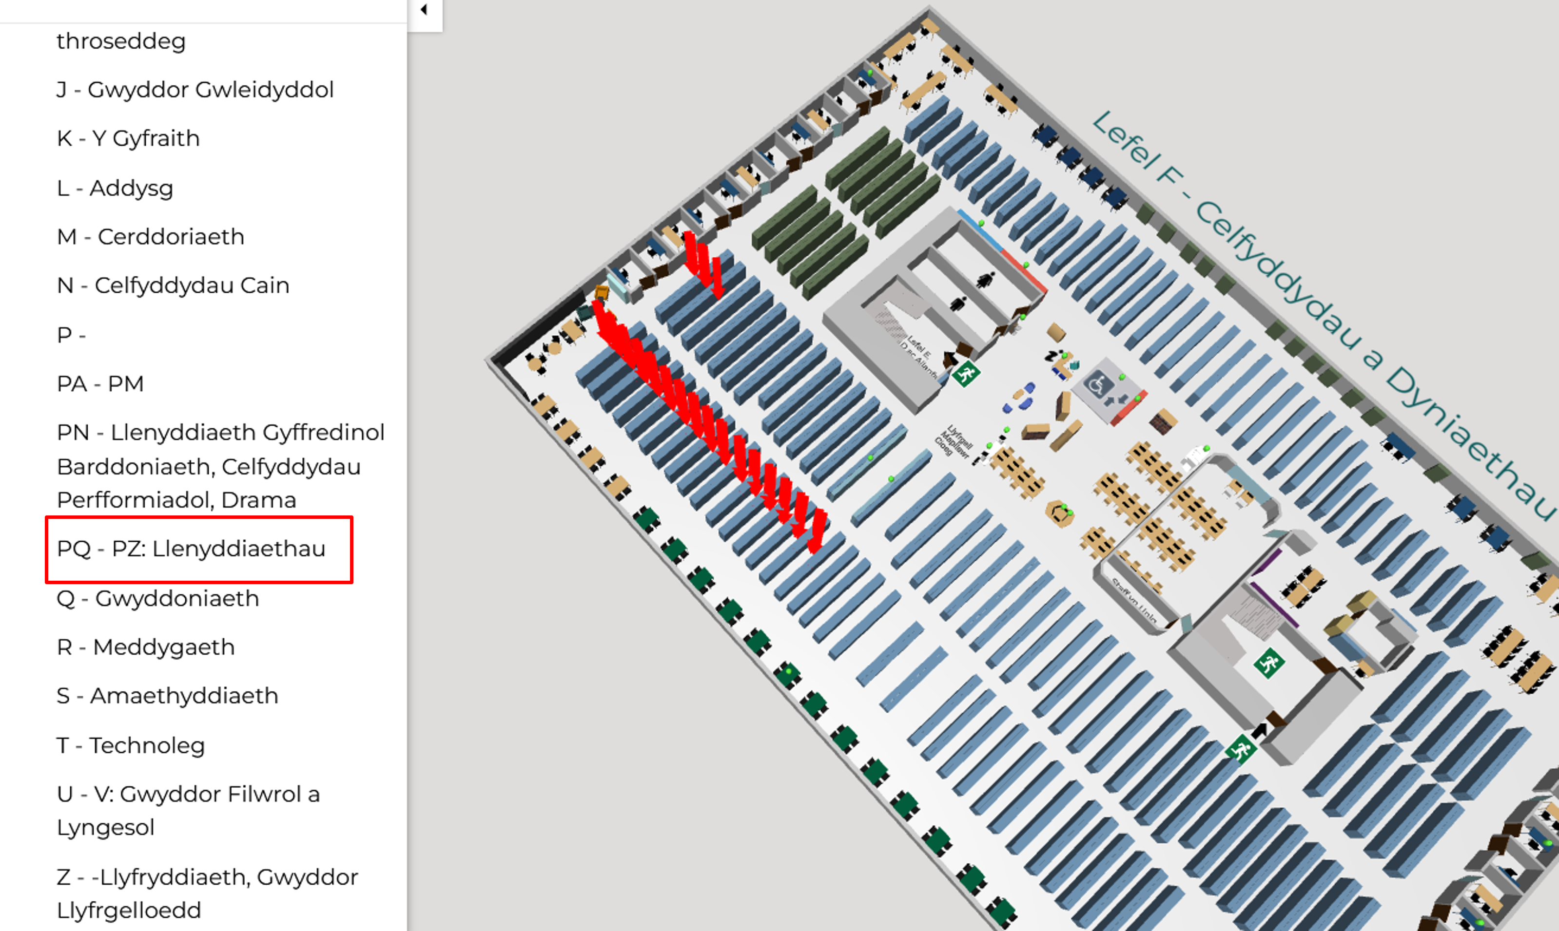Select Z - Llyfryddiaeth, Gwyddor Llyfrgelloedd
Screen dimensions: 1559x931
(x=207, y=893)
